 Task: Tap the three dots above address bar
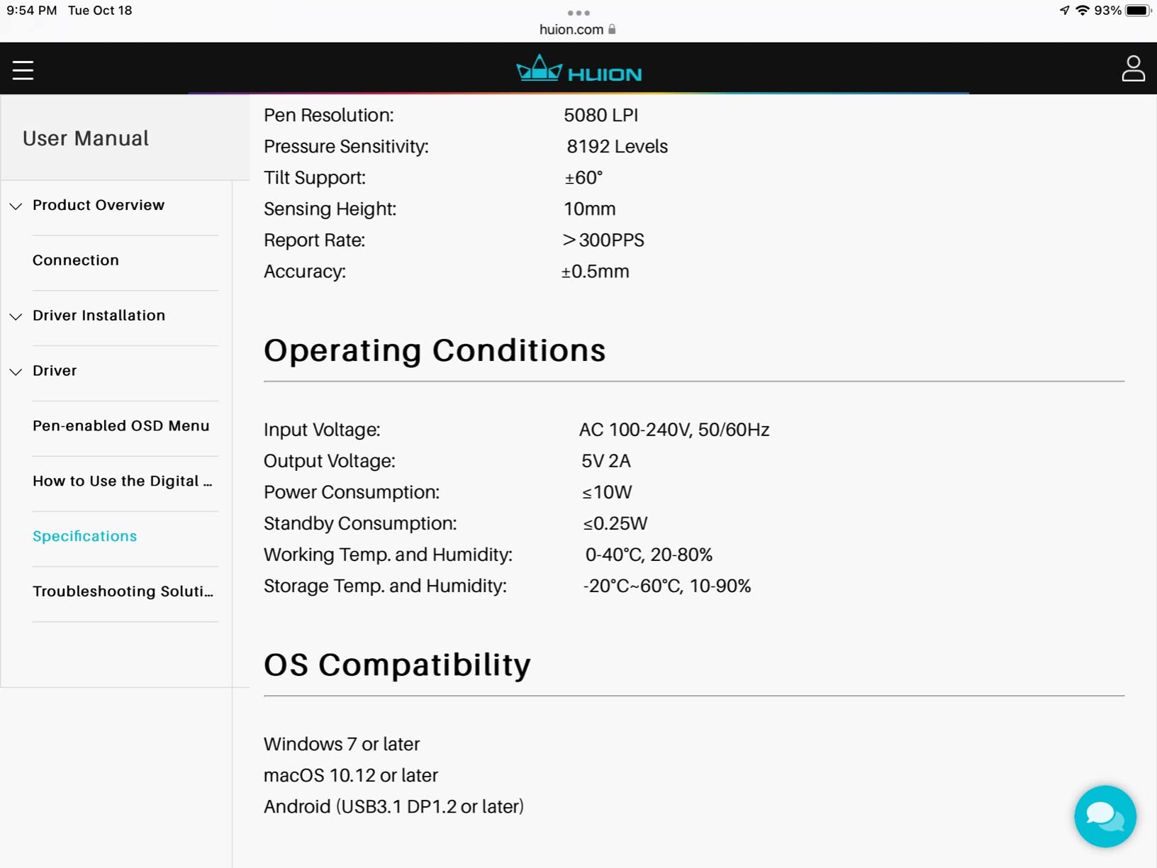tap(578, 13)
